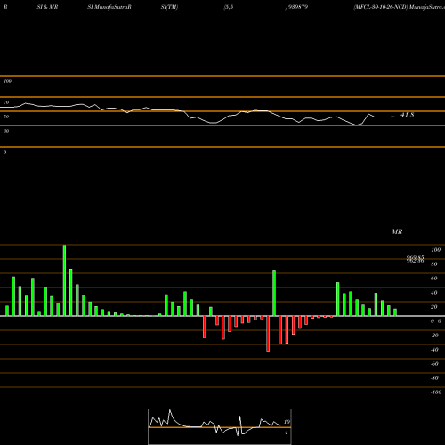Open the mini overview chart at bottom
The width and height of the screenshot is (445, 445).
click(x=220, y=426)
